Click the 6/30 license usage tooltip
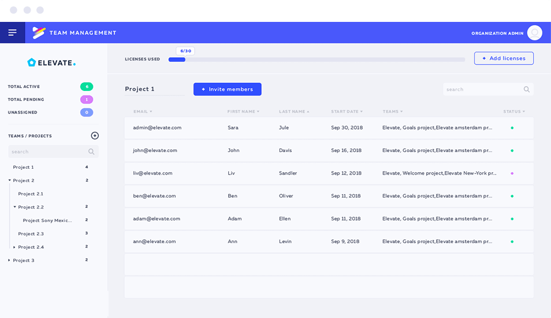 (x=185, y=51)
